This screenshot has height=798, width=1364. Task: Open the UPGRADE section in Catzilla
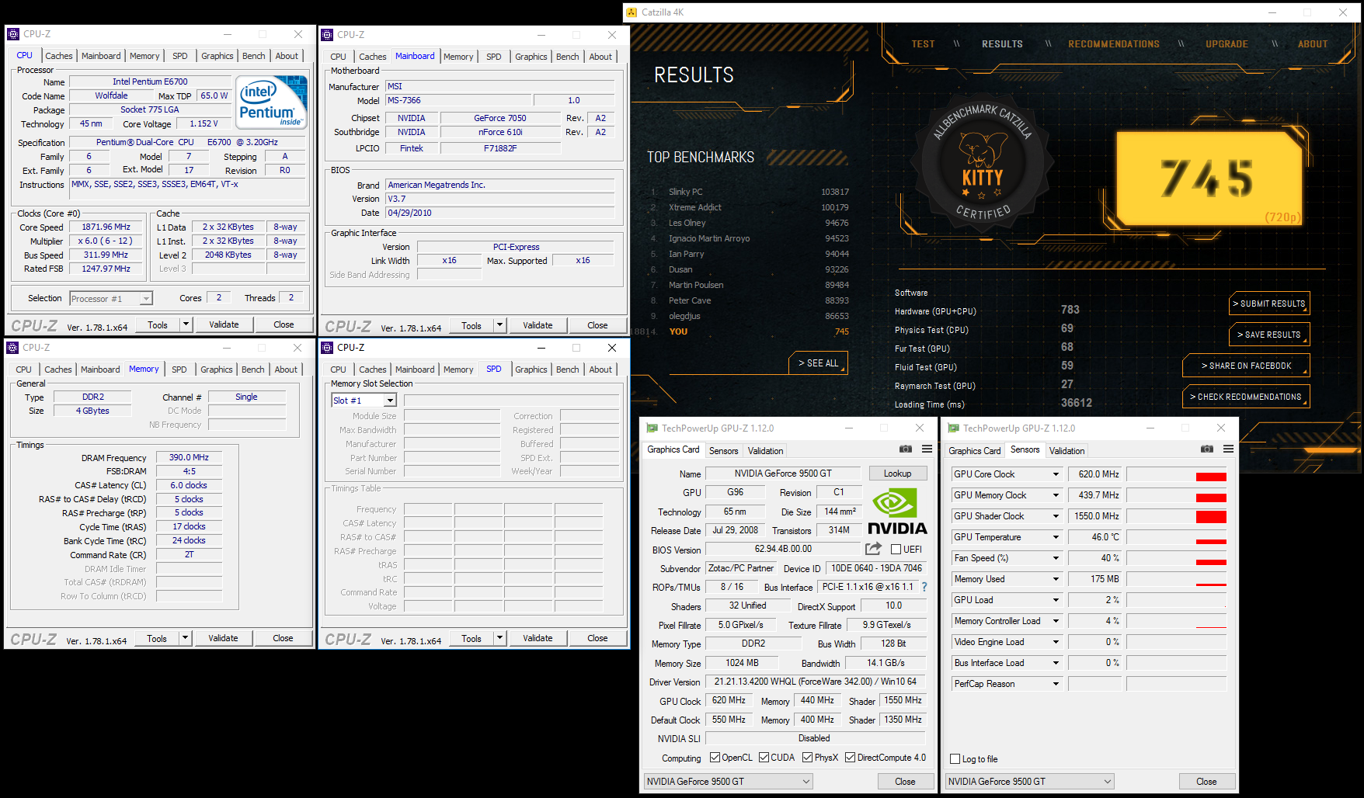point(1227,44)
